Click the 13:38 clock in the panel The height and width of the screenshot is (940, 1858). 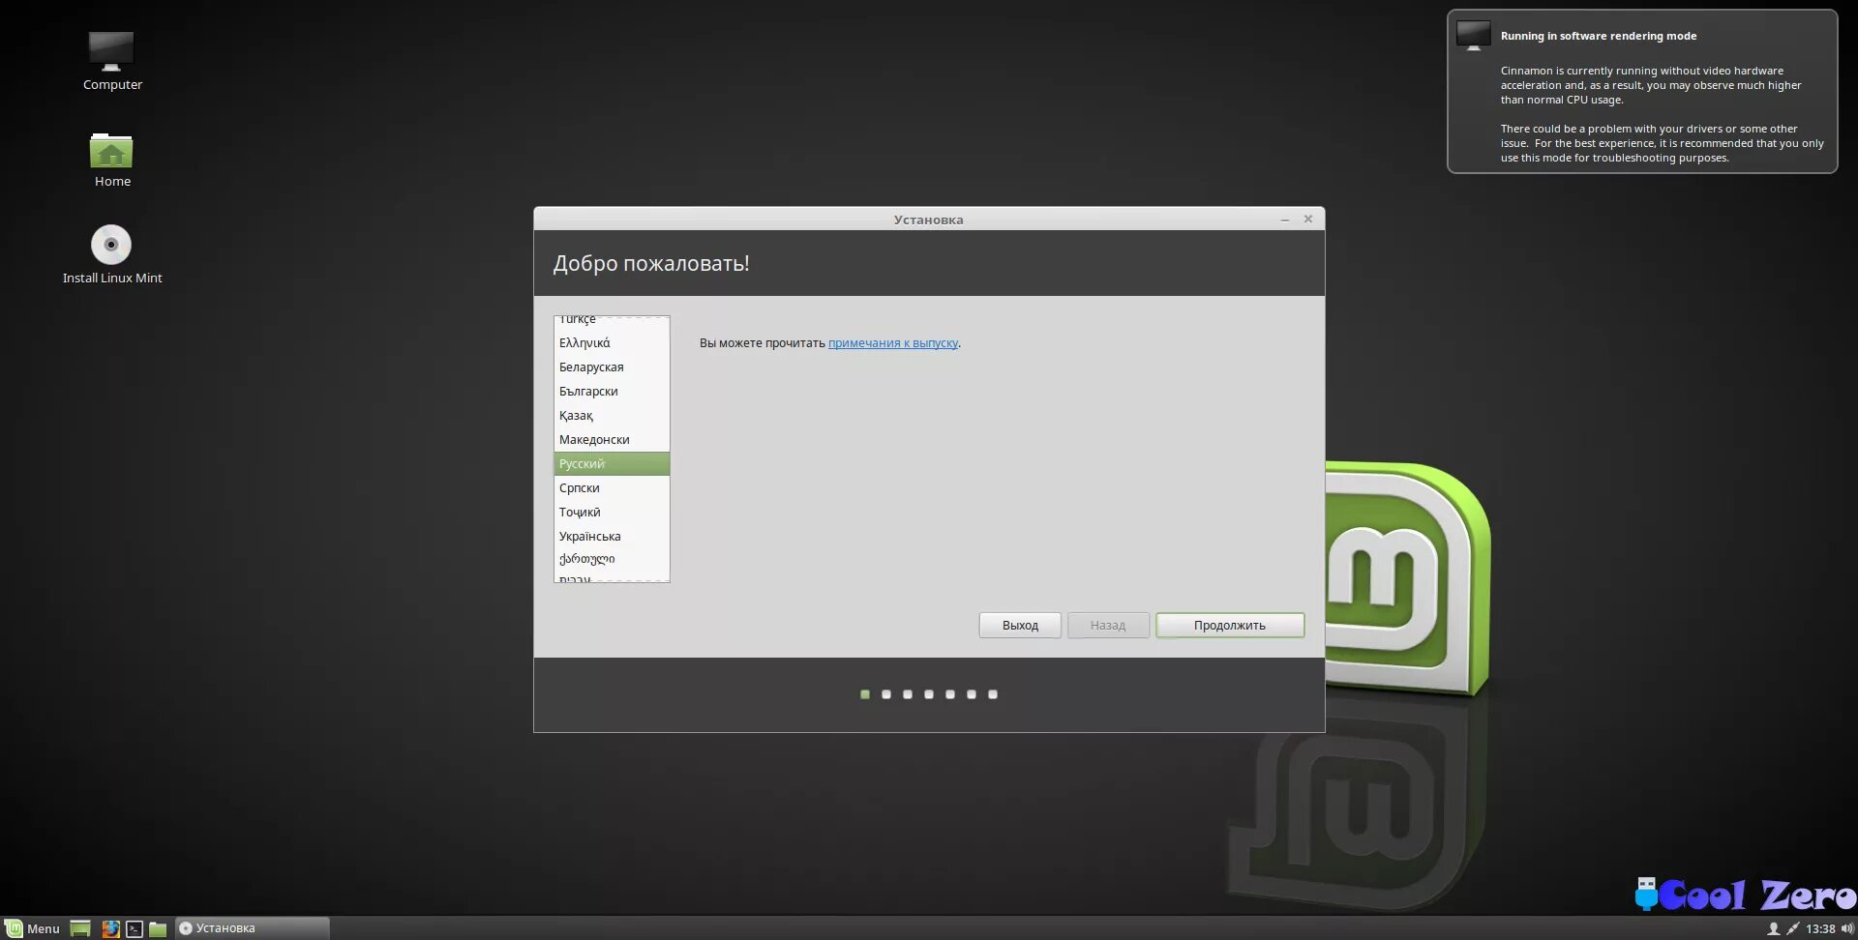click(x=1820, y=928)
